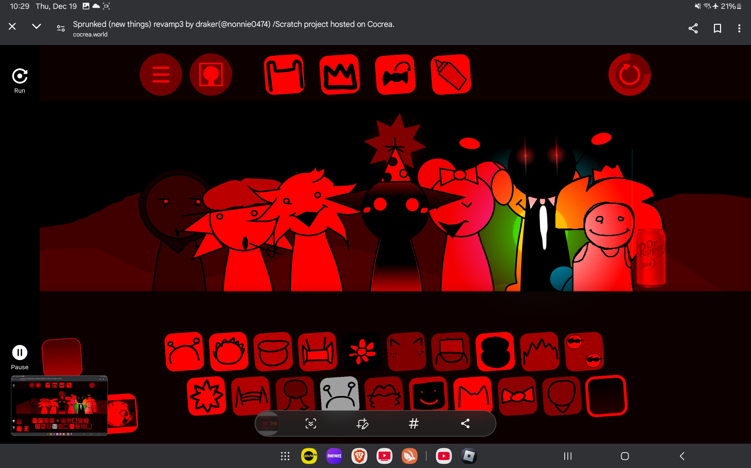Launch Pluto TV from the taskbar
751x468 pixels.
pyautogui.click(x=309, y=456)
